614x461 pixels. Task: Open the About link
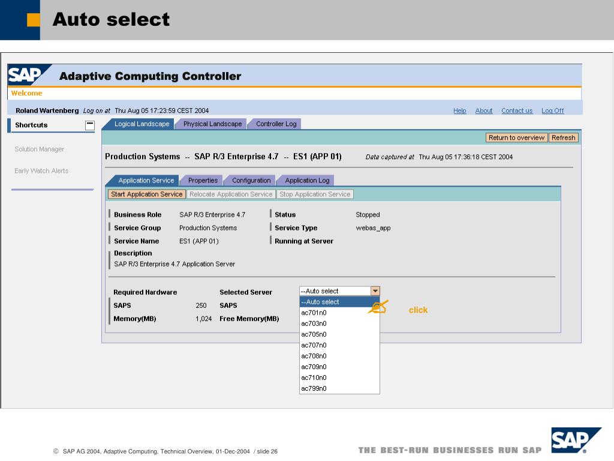coord(484,110)
